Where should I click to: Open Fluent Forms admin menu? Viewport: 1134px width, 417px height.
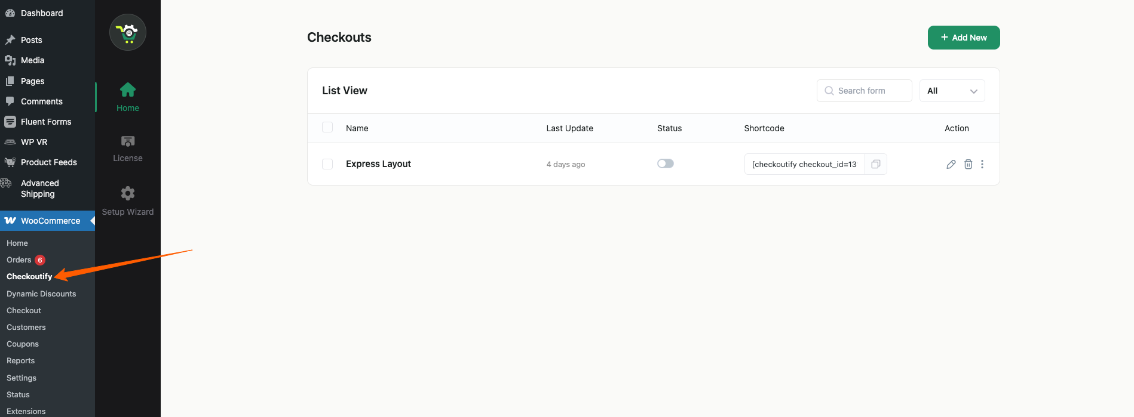45,122
